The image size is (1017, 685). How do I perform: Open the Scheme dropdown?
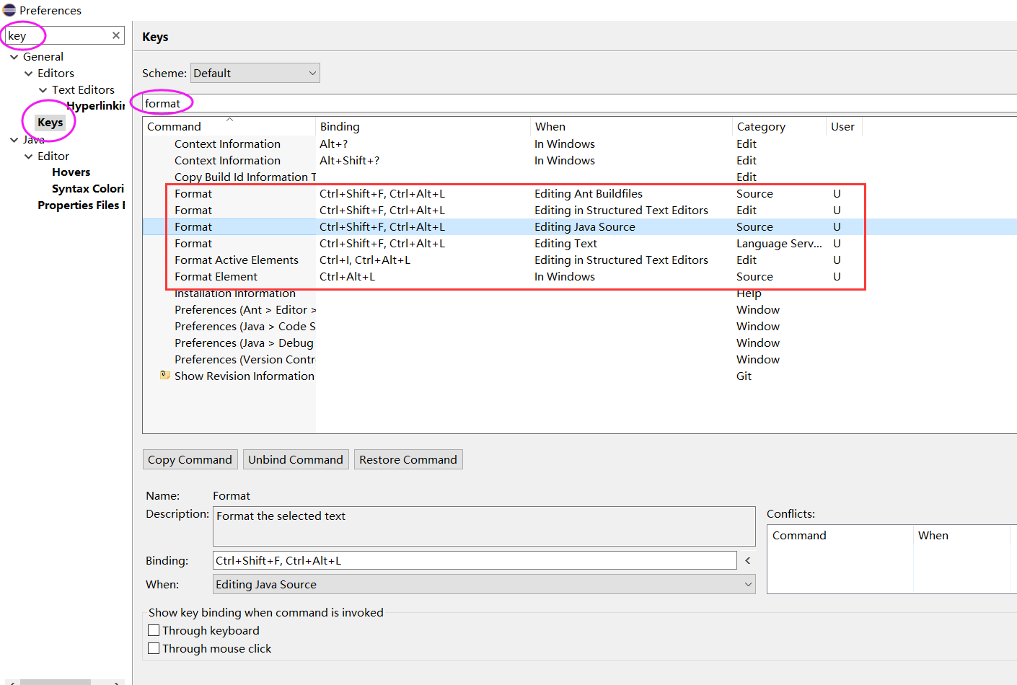click(255, 73)
